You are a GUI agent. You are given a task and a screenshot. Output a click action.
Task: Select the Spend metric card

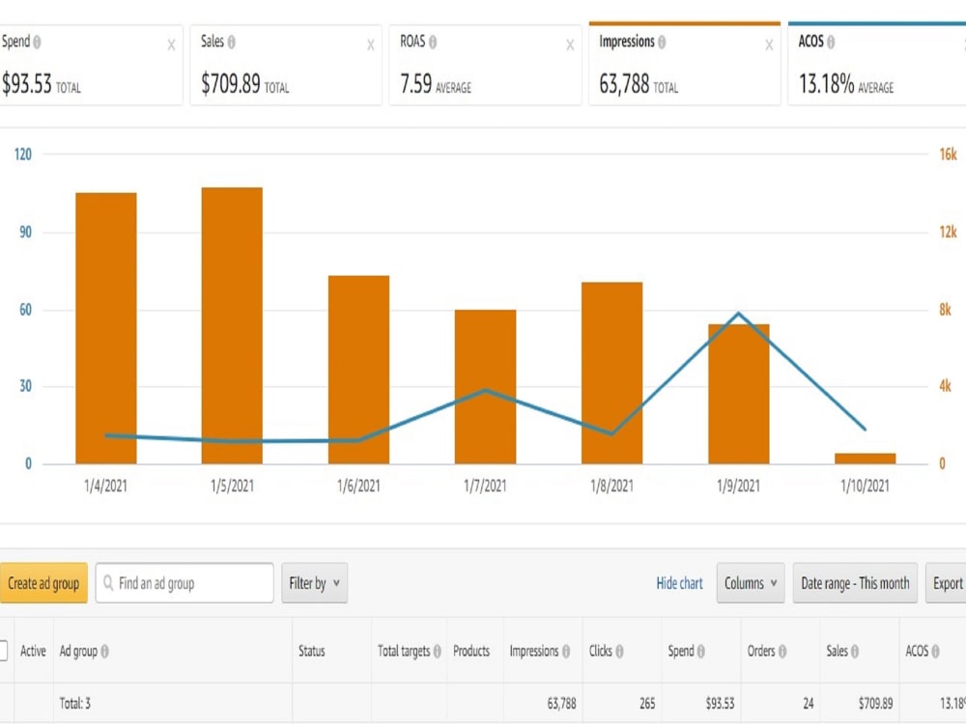91,64
